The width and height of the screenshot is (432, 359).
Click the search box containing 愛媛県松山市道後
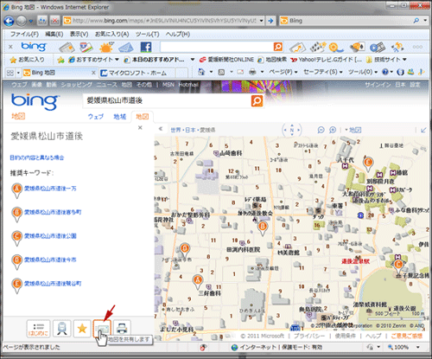[x=168, y=100]
